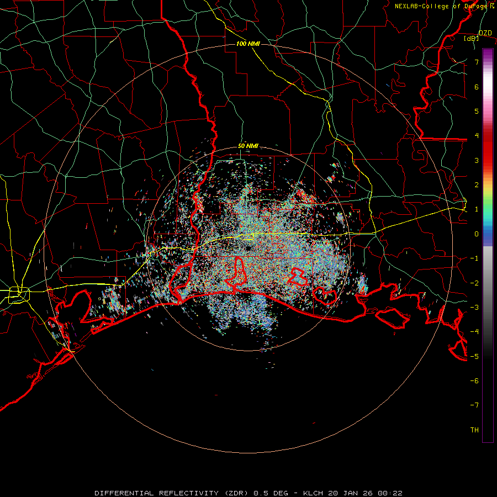497x497 pixels.
Task: Click the -6 value on the color scale
Action: tap(474, 381)
